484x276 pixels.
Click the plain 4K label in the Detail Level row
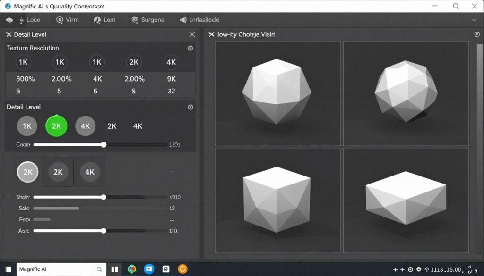tap(138, 126)
